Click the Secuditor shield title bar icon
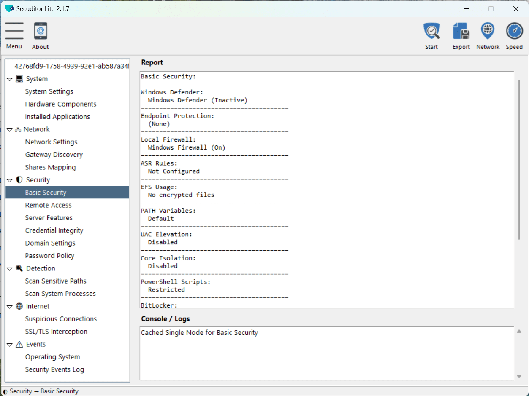Viewport: 529px width, 396px height. point(9,9)
